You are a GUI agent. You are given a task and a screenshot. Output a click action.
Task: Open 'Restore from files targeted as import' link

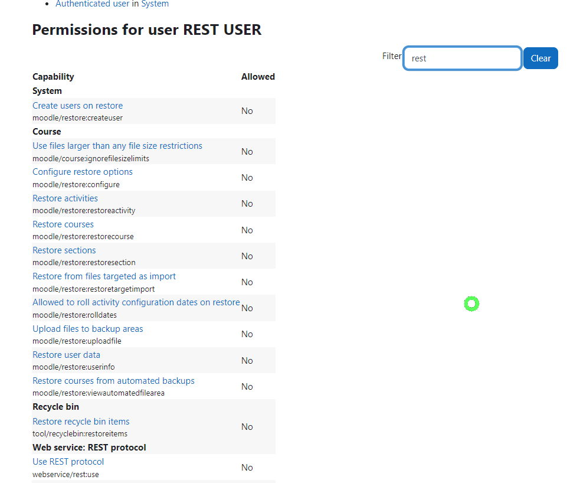(104, 276)
